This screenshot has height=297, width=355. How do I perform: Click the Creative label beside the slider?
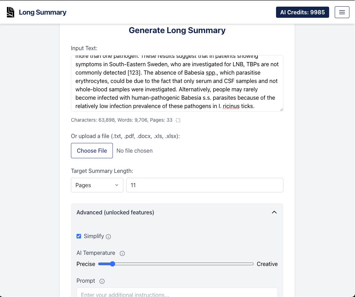[x=267, y=264]
